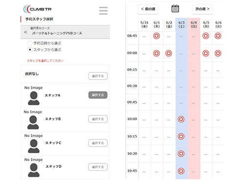Click the スタッフA name label
The width and height of the screenshot is (244, 181).
click(x=53, y=95)
